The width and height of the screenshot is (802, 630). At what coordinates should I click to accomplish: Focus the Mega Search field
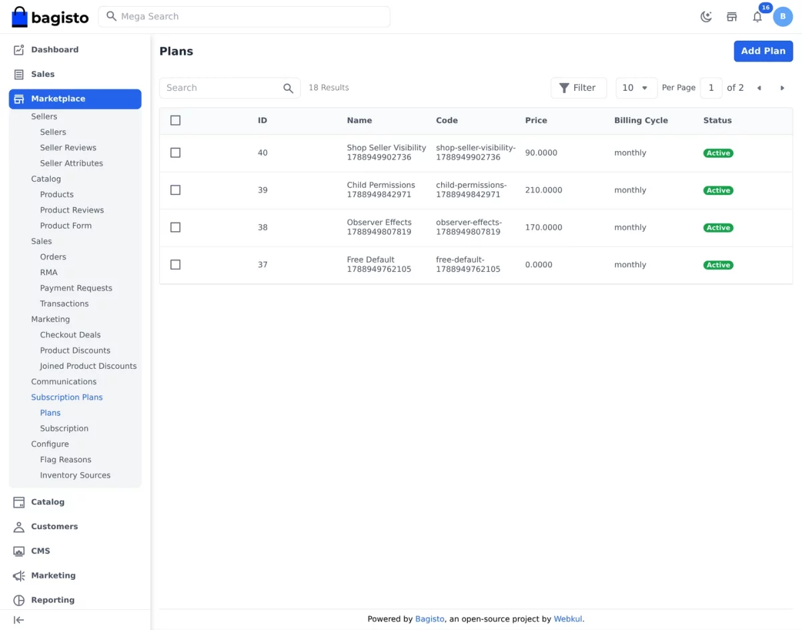point(244,17)
